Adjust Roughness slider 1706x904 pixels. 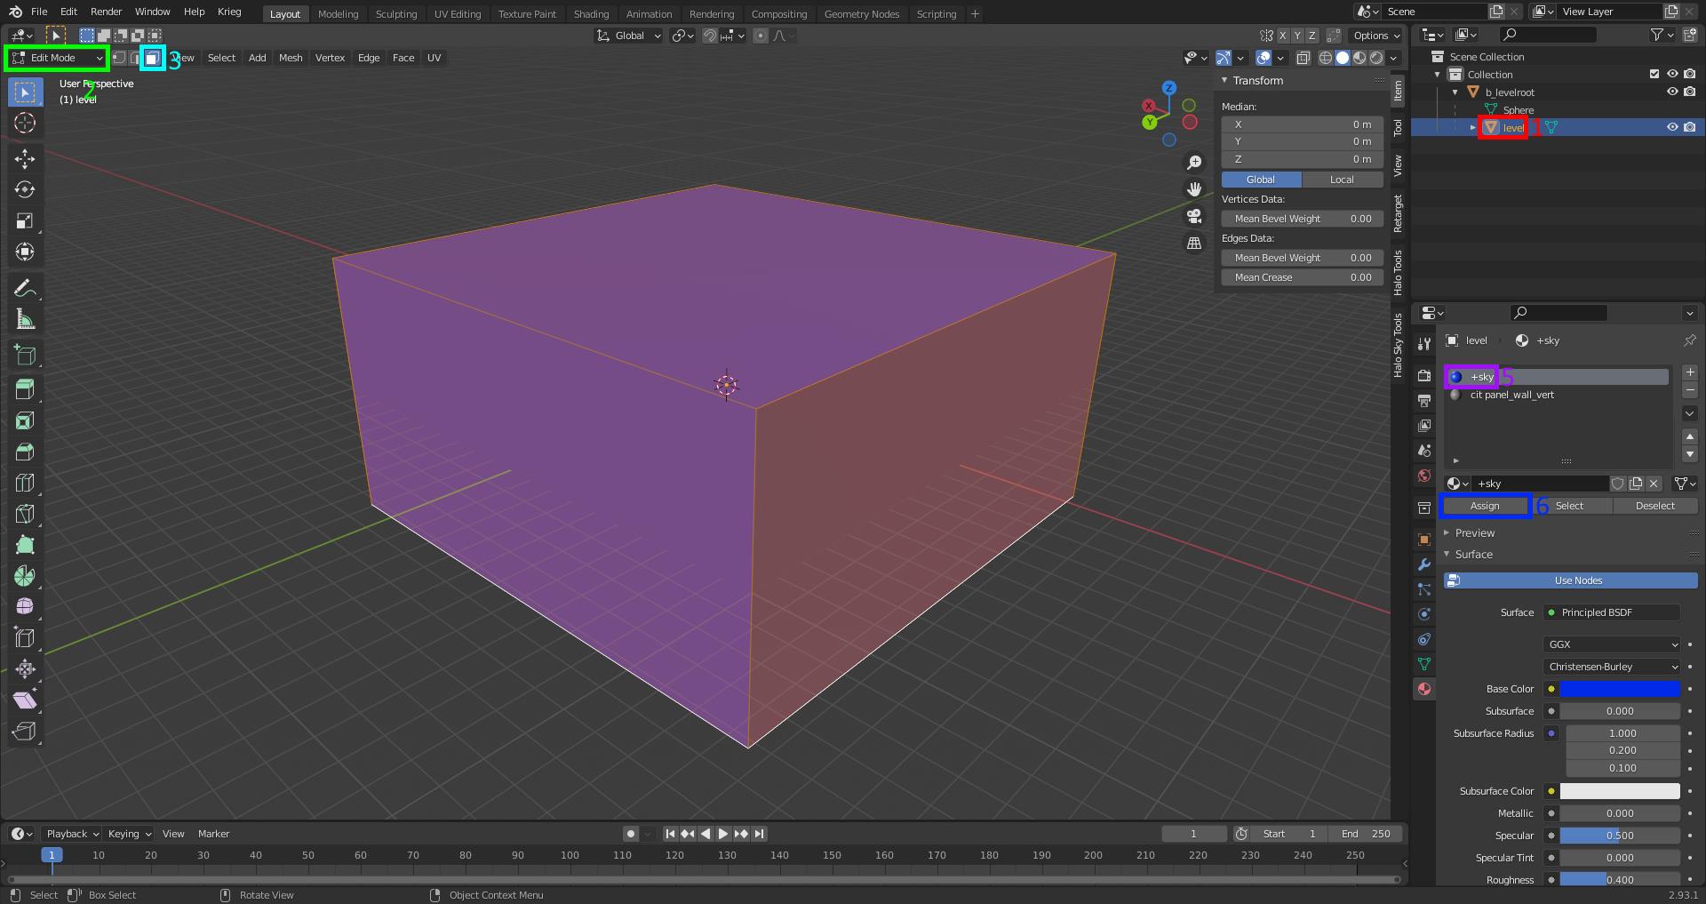[x=1620, y=879]
